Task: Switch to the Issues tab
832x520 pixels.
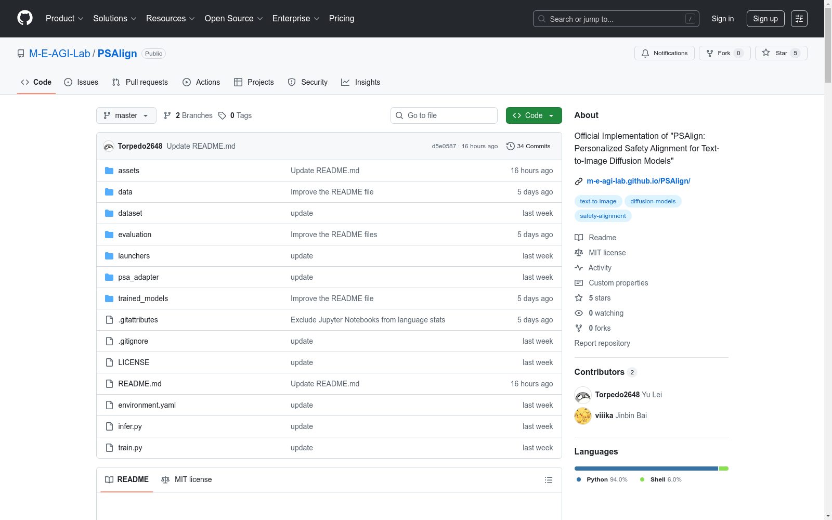Action: point(81,82)
